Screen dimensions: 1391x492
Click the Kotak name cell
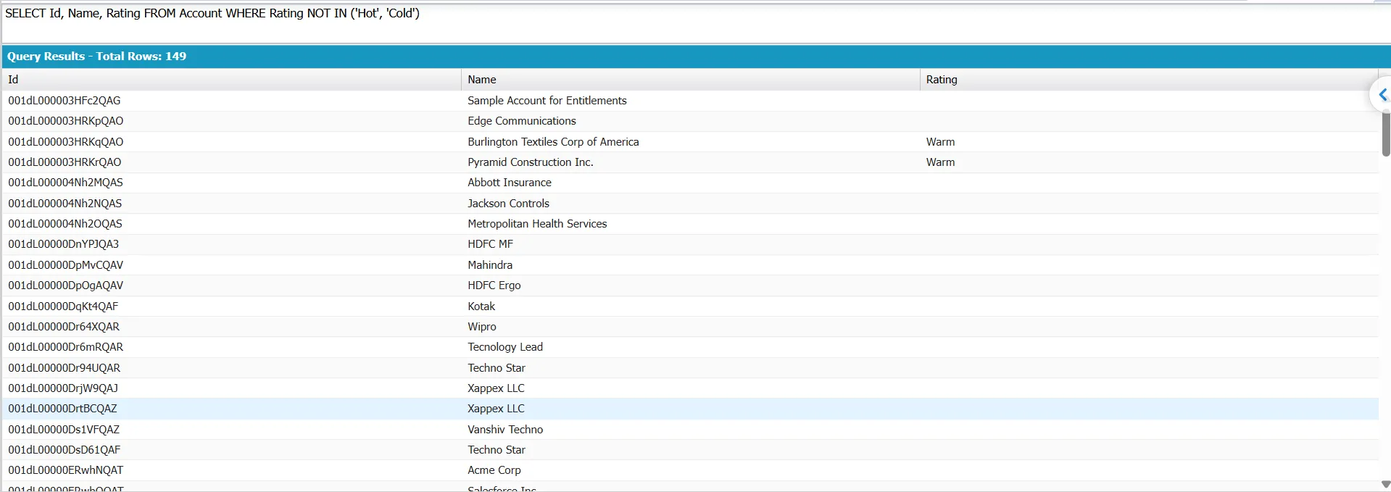pos(481,307)
